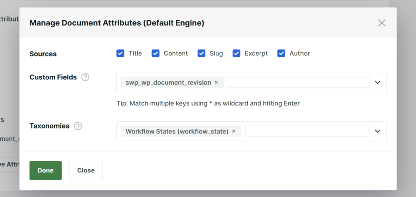Open Custom Fields help question mark icon

click(x=85, y=77)
